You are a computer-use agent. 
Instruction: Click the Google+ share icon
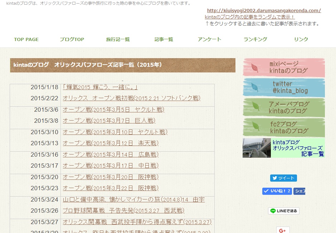point(283,230)
